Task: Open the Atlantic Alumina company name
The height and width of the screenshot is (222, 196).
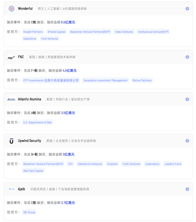Action: click(29, 99)
